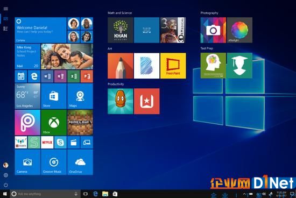
Task: Open the colorful camera photo app tile
Action: 213,30
